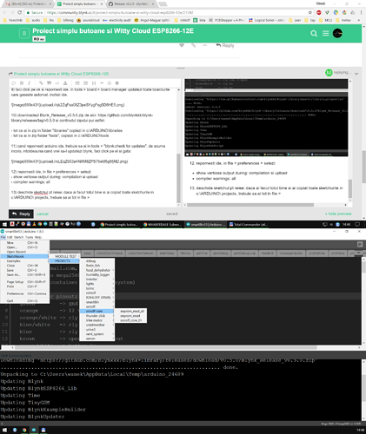The width and height of the screenshot is (366, 434).
Task: Click the Chrome menu dots icon
Action: click(x=361, y=12)
